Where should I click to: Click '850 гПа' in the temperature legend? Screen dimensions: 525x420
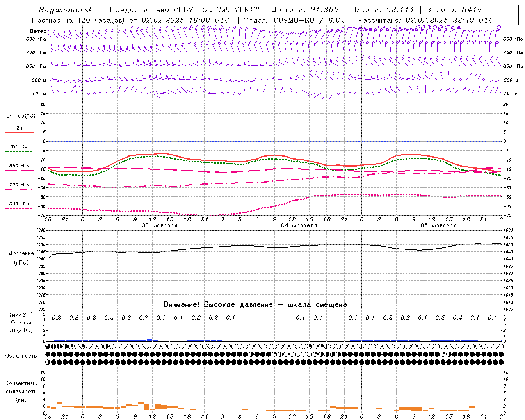click(19, 166)
